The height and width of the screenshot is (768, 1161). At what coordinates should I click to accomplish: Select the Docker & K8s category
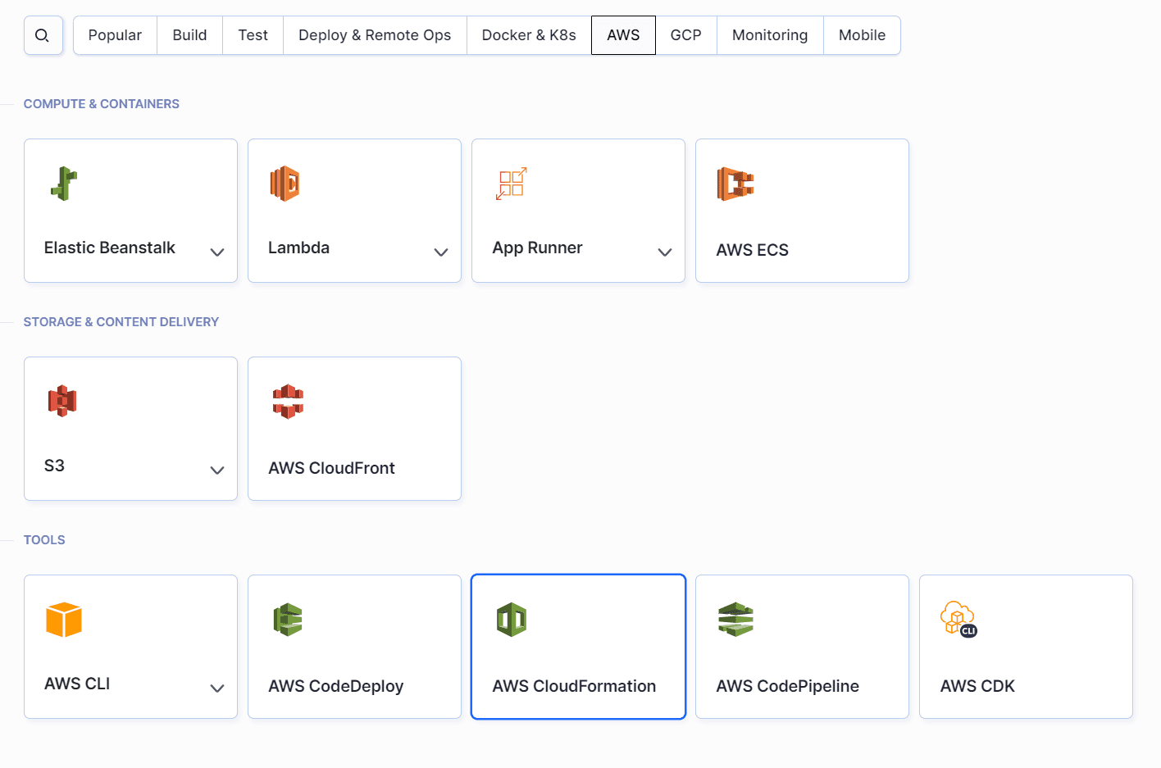tap(529, 35)
